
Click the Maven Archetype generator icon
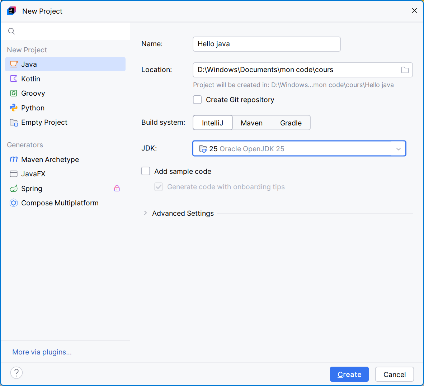tap(14, 159)
